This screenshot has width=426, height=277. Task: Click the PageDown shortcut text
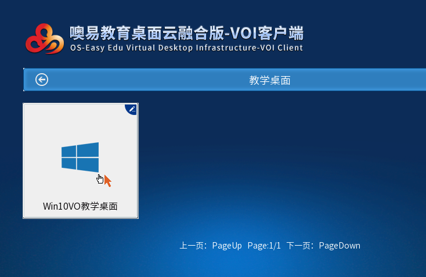tap(340, 246)
